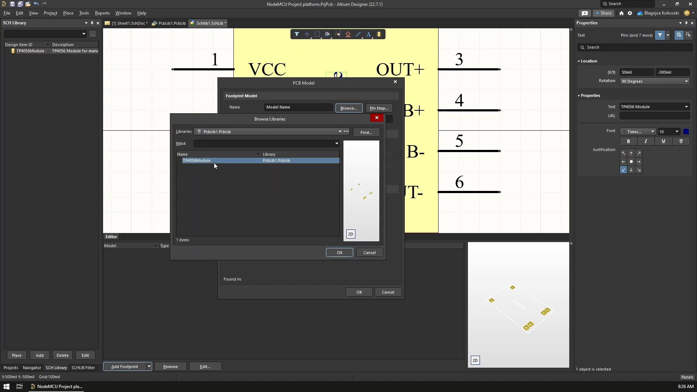697x392 pixels.
Task: Click the library options ellipsis button
Action: 346,132
